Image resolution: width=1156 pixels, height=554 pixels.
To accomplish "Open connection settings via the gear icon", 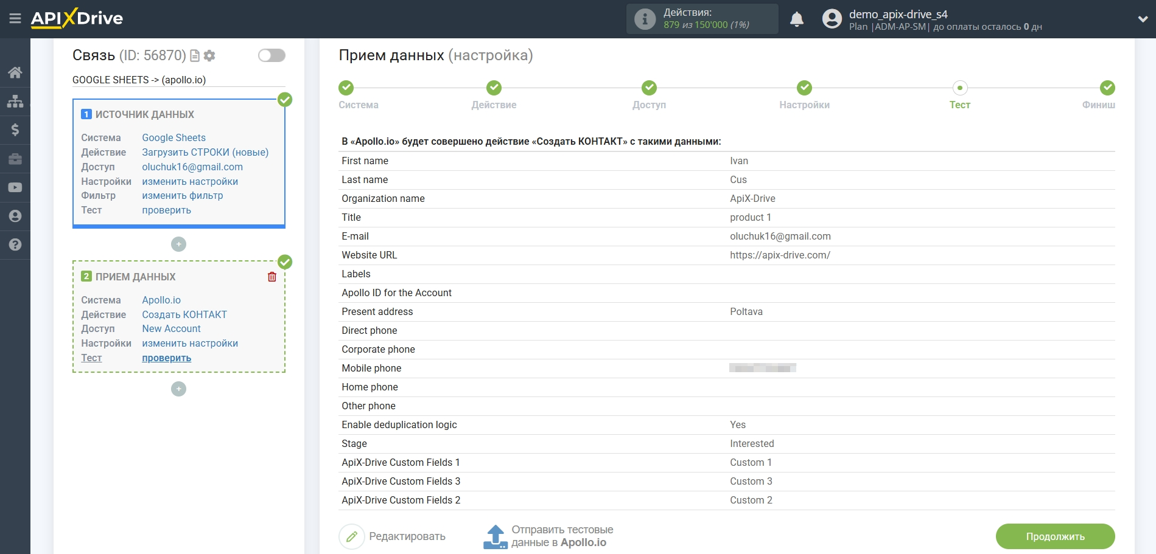I will (209, 55).
